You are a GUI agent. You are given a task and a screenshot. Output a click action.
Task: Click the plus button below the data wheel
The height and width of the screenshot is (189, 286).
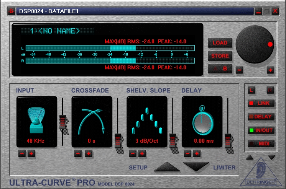(270, 70)
